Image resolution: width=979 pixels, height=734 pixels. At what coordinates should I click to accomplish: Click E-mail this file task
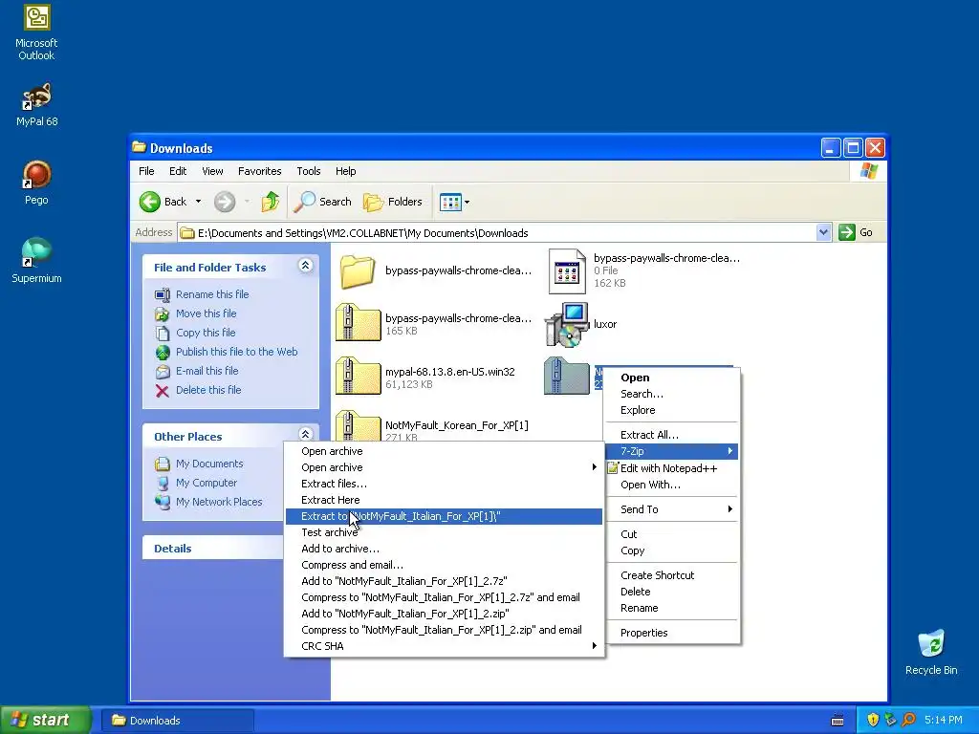tap(207, 371)
